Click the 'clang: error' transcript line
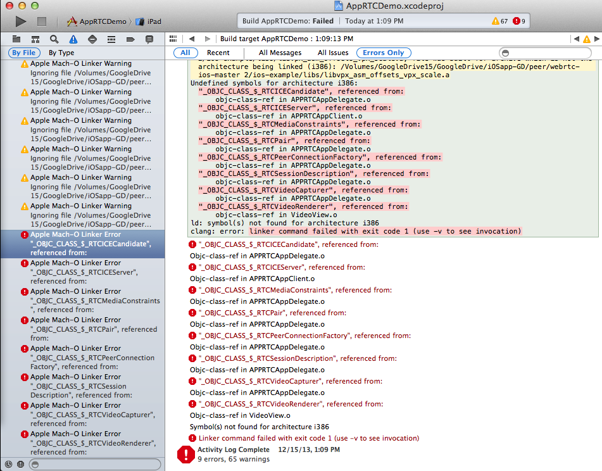Viewport: 602px width, 471px height. 356,231
